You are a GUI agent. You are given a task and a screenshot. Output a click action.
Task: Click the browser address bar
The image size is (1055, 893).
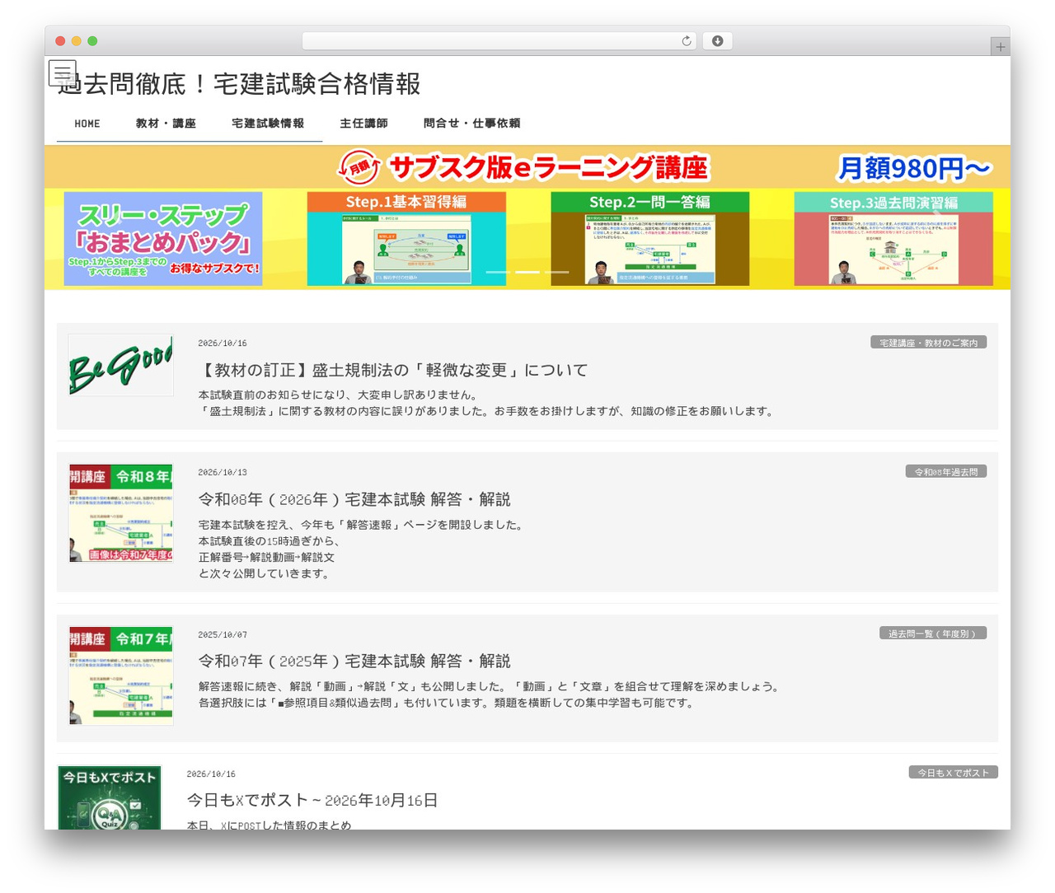(499, 41)
